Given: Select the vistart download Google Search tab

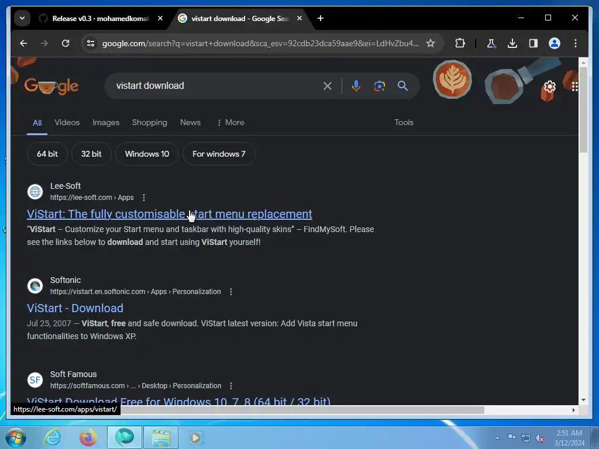Looking at the screenshot, I should (x=240, y=18).
